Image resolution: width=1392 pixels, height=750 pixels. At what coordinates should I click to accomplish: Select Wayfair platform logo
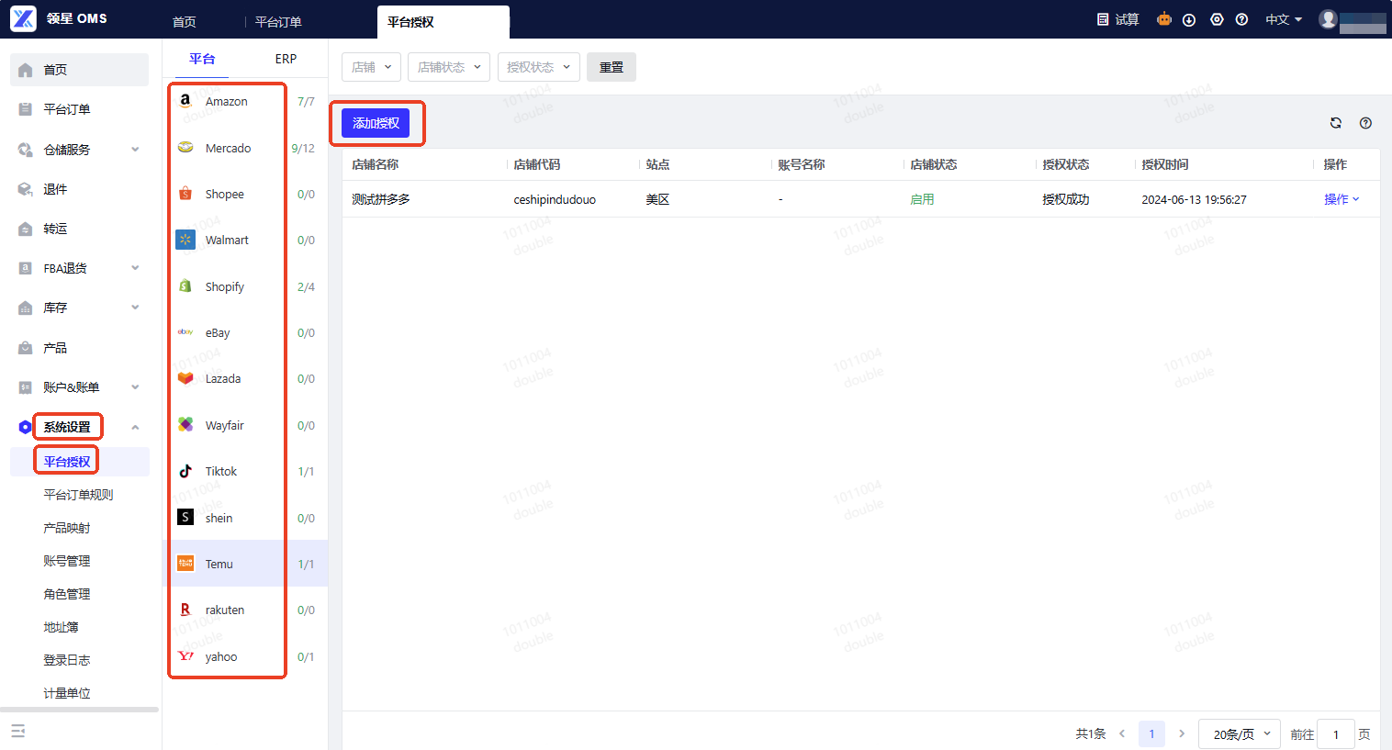pos(185,425)
